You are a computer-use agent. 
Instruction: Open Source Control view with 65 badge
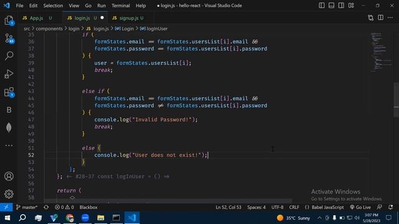(9, 39)
